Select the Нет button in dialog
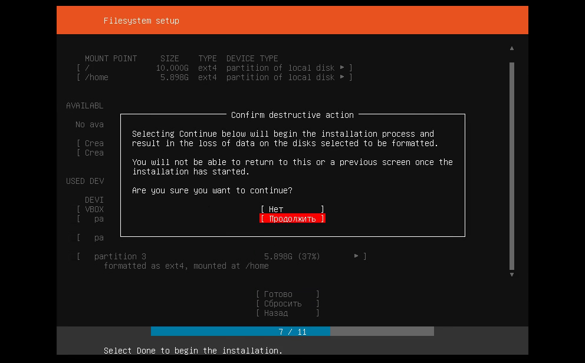The width and height of the screenshot is (585, 363). 292,209
